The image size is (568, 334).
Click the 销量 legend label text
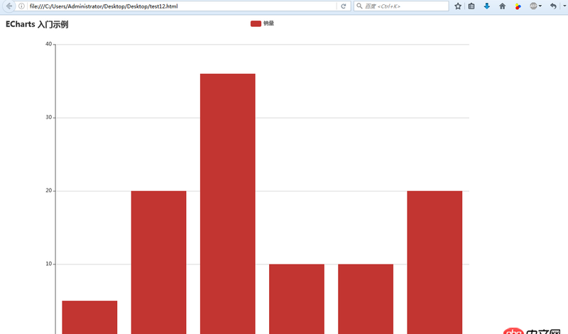click(269, 23)
